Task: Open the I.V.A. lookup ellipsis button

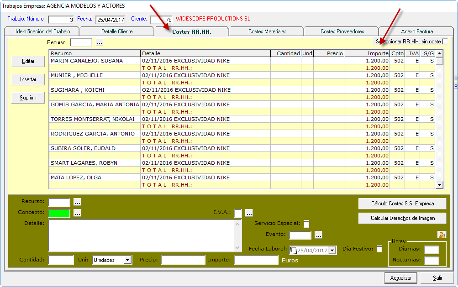Action: click(249, 213)
